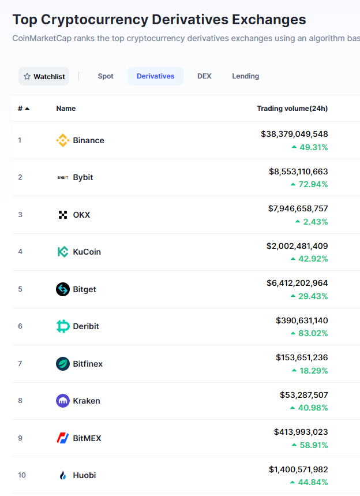Screen dimensions: 360x496
Task: Click the Bitget logo icon
Action: point(63,289)
